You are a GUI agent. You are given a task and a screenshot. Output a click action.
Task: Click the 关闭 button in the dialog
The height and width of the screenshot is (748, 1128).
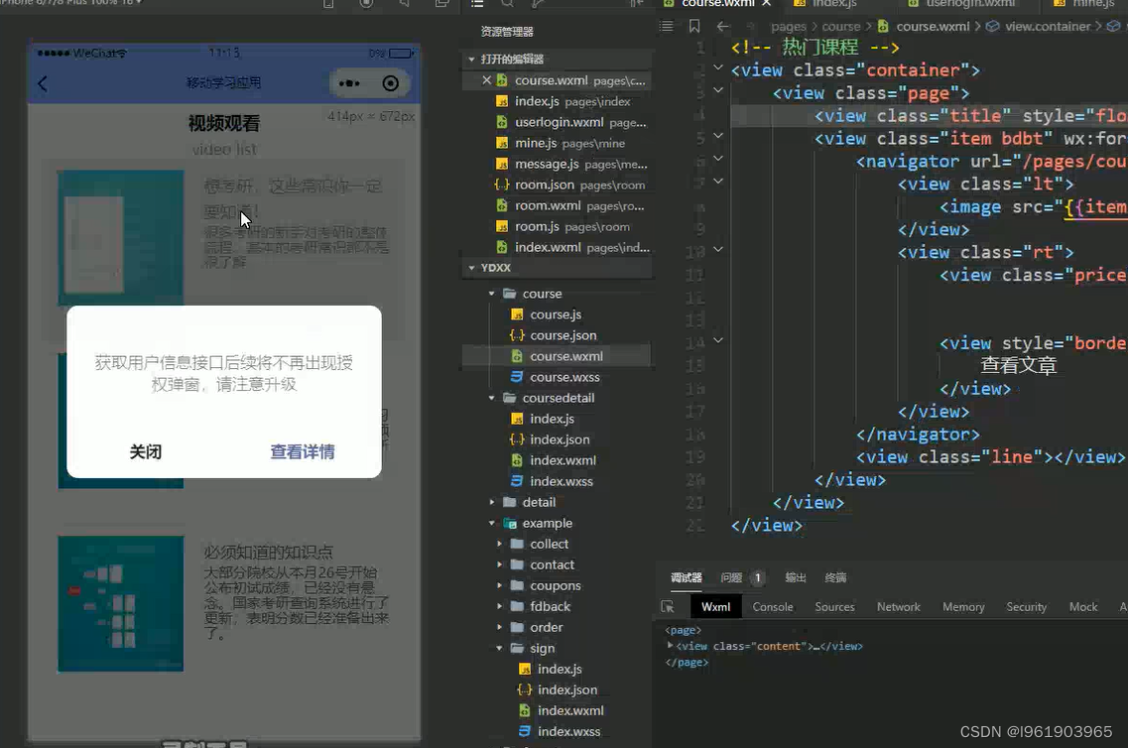[x=145, y=451]
